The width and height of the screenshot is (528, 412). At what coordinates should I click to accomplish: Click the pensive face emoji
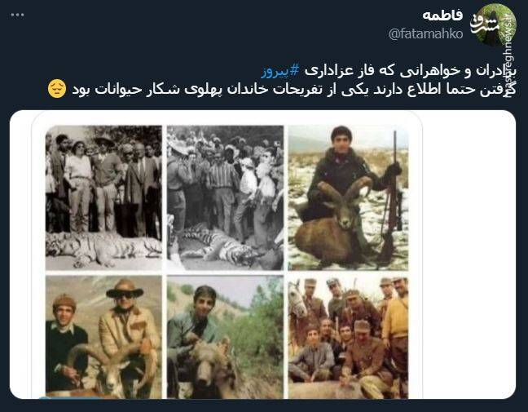coord(56,89)
